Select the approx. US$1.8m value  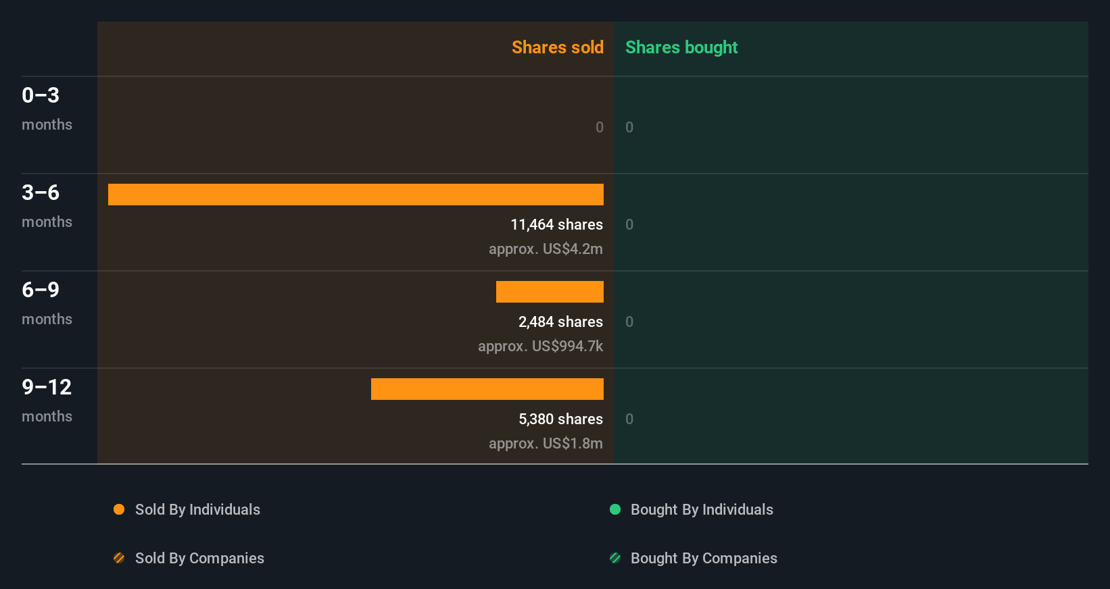[x=546, y=443]
